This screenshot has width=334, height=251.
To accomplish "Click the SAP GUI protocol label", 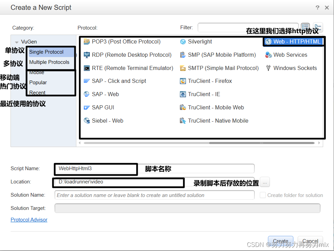I will tap(103, 107).
